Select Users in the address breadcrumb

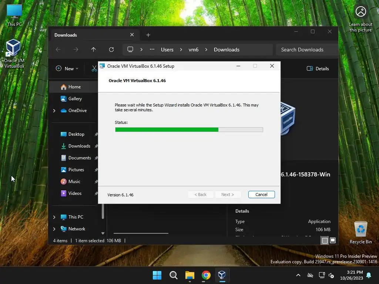click(167, 50)
